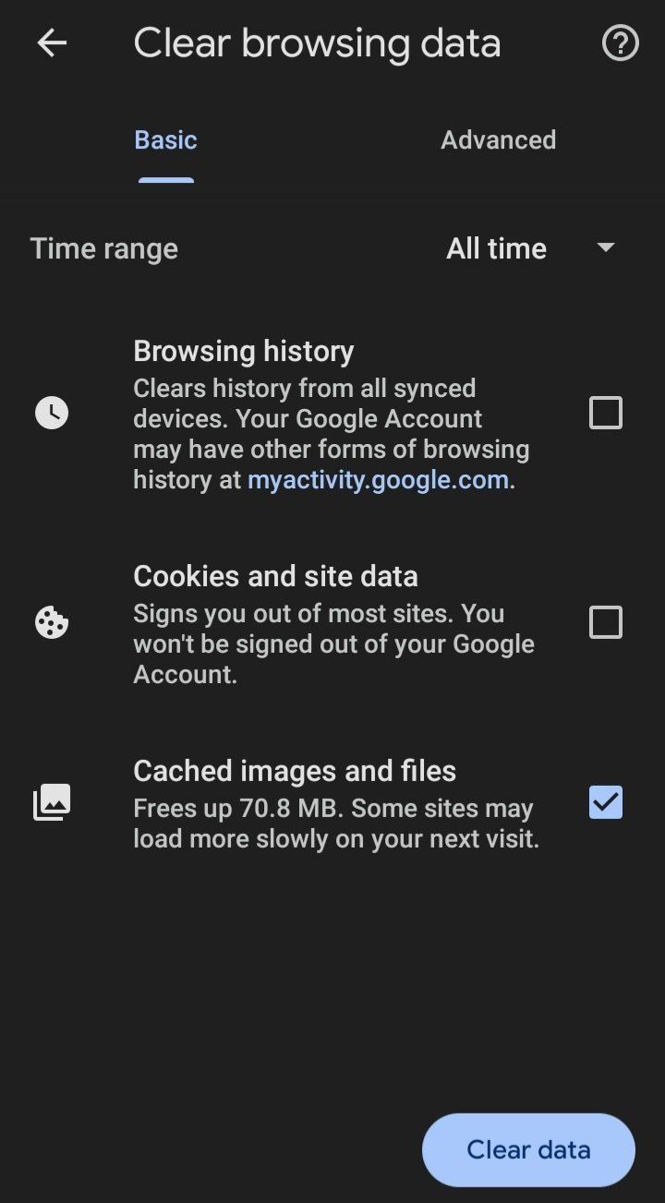Tap the cookie icon
Screen dimensions: 665x1203
tap(52, 623)
